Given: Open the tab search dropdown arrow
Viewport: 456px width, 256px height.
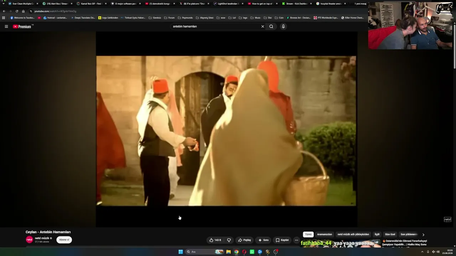Looking at the screenshot, I should (4, 4).
